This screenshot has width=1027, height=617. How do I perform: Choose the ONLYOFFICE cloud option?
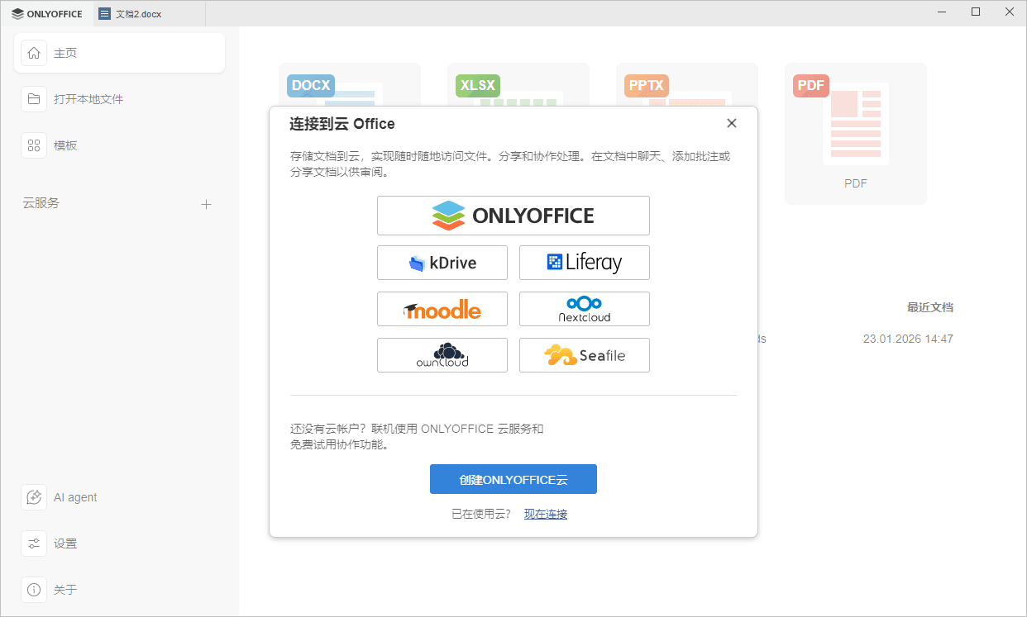[513, 215]
